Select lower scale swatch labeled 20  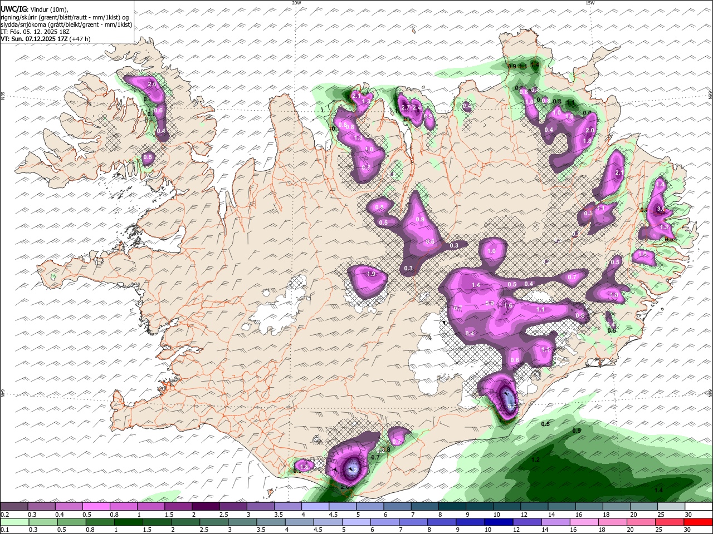[641, 522]
